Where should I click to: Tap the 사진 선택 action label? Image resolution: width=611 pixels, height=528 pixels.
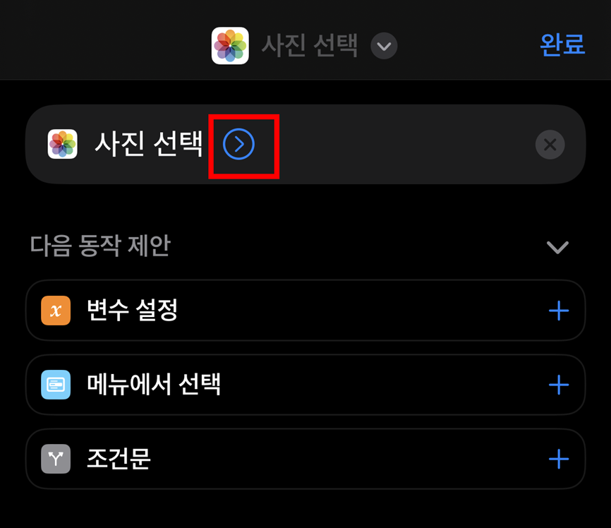pos(148,144)
